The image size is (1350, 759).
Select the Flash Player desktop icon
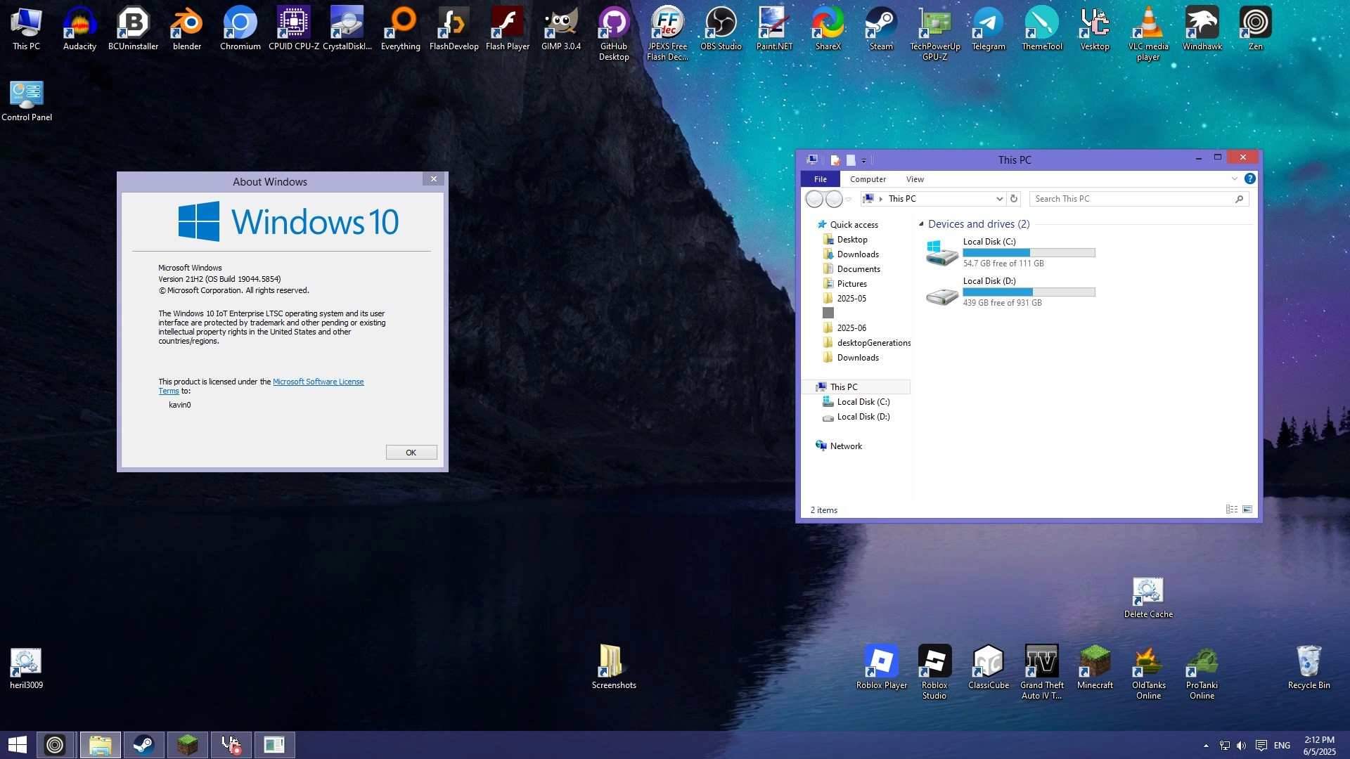(x=508, y=29)
